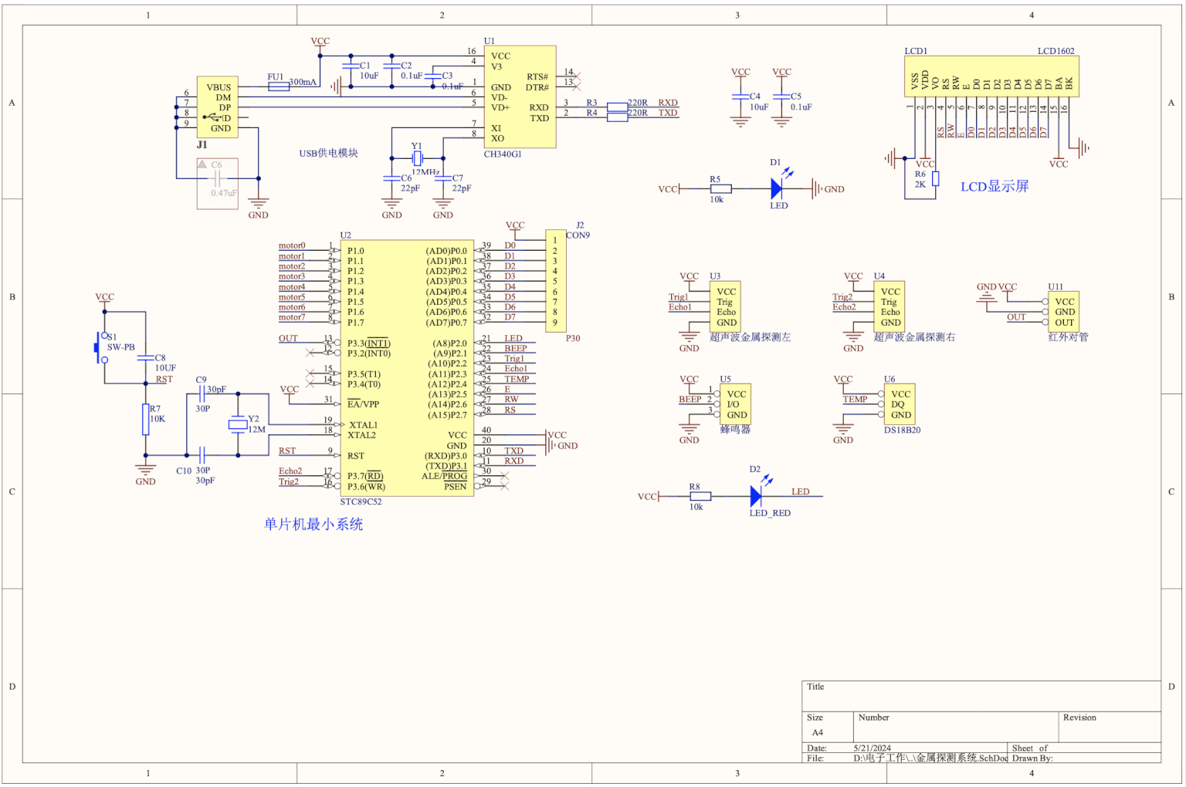Select the Y1 12MHz crystal symbol

click(417, 159)
